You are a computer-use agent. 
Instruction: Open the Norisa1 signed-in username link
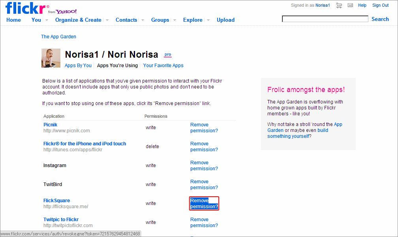pyautogui.click(x=323, y=6)
